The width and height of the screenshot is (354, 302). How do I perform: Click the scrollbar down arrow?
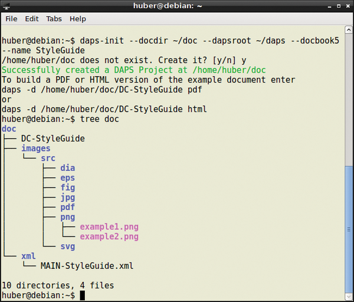tap(349, 297)
